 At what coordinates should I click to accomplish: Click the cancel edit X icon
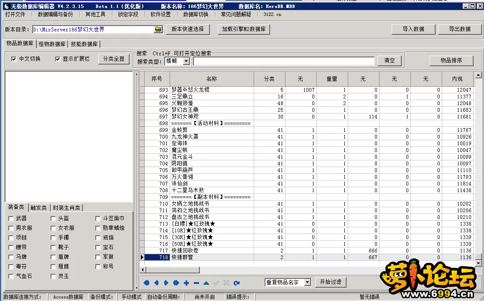[x=226, y=283]
